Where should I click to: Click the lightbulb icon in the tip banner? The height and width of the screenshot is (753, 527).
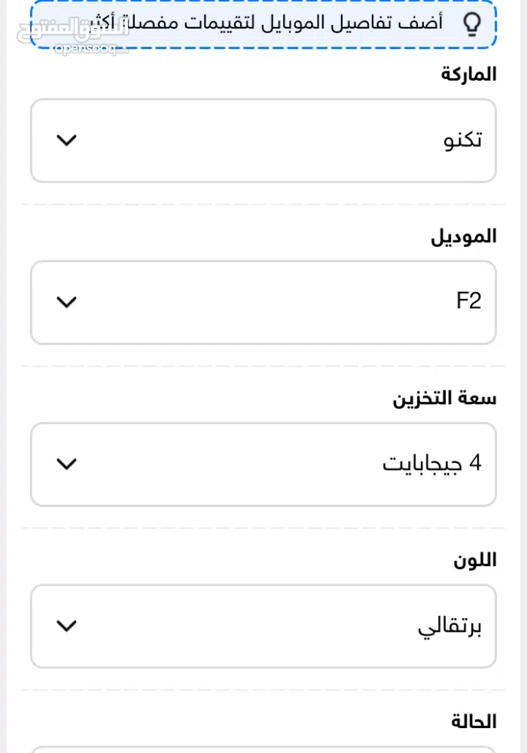click(x=472, y=23)
